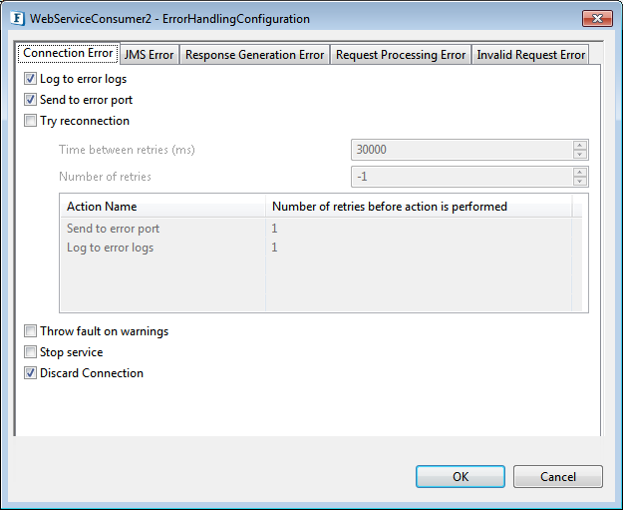The height and width of the screenshot is (510, 623).
Task: Close the ErrorHandlingConfiguration dialog
Action: pos(597,18)
